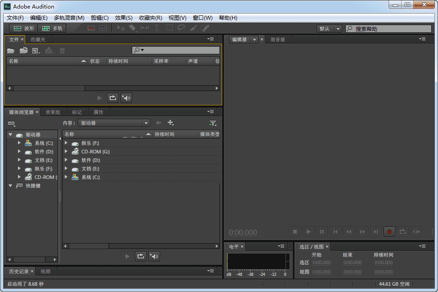The image size is (438, 292).
Task: Select the Spot Healing Brush tool
Action: pos(205,28)
